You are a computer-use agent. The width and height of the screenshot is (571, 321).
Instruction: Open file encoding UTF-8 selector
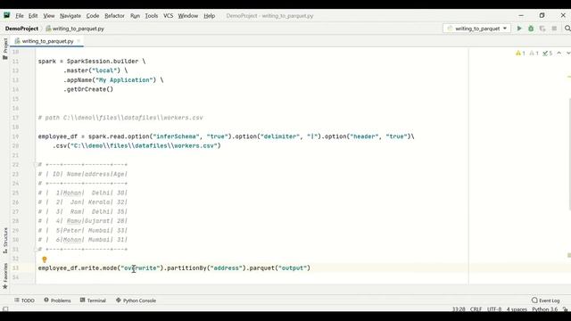(x=494, y=309)
